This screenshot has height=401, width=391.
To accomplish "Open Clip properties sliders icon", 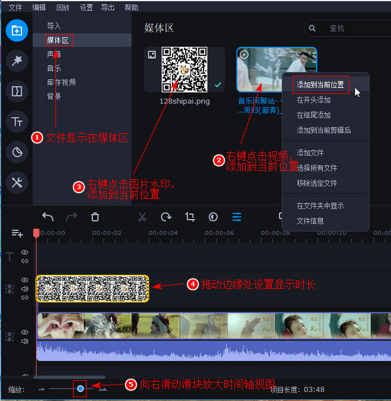I will tap(237, 217).
